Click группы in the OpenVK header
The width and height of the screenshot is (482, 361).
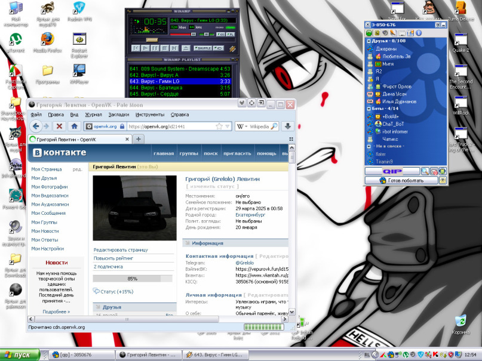tap(188, 153)
